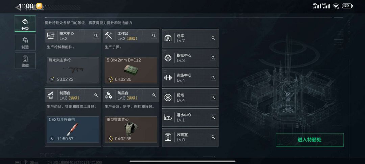
Task: Open the 腾龙突击步枪 production slot
Action: coord(73,70)
